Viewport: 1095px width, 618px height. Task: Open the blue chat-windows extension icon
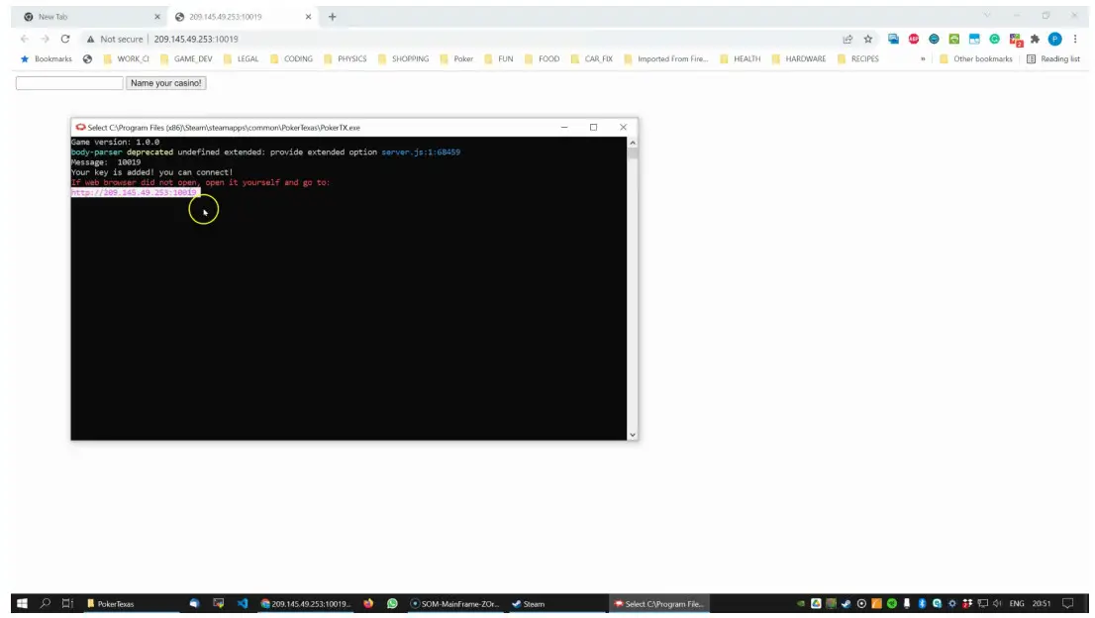893,39
